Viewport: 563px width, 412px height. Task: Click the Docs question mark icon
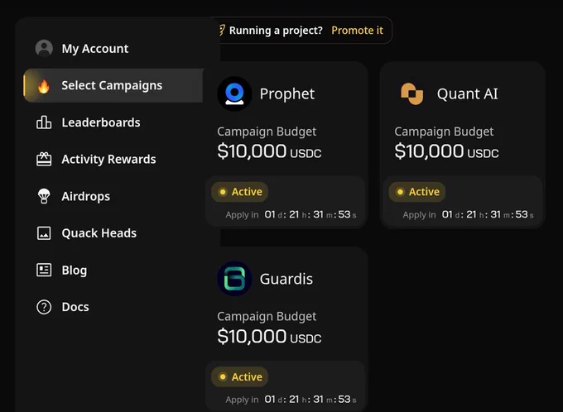click(44, 307)
